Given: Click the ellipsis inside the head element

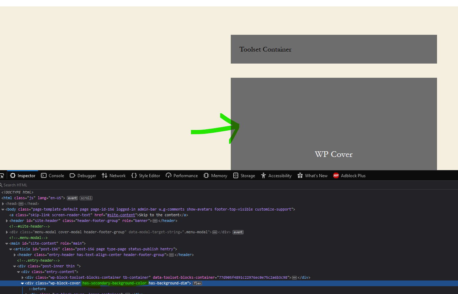Looking at the screenshot, I should coord(21,204).
